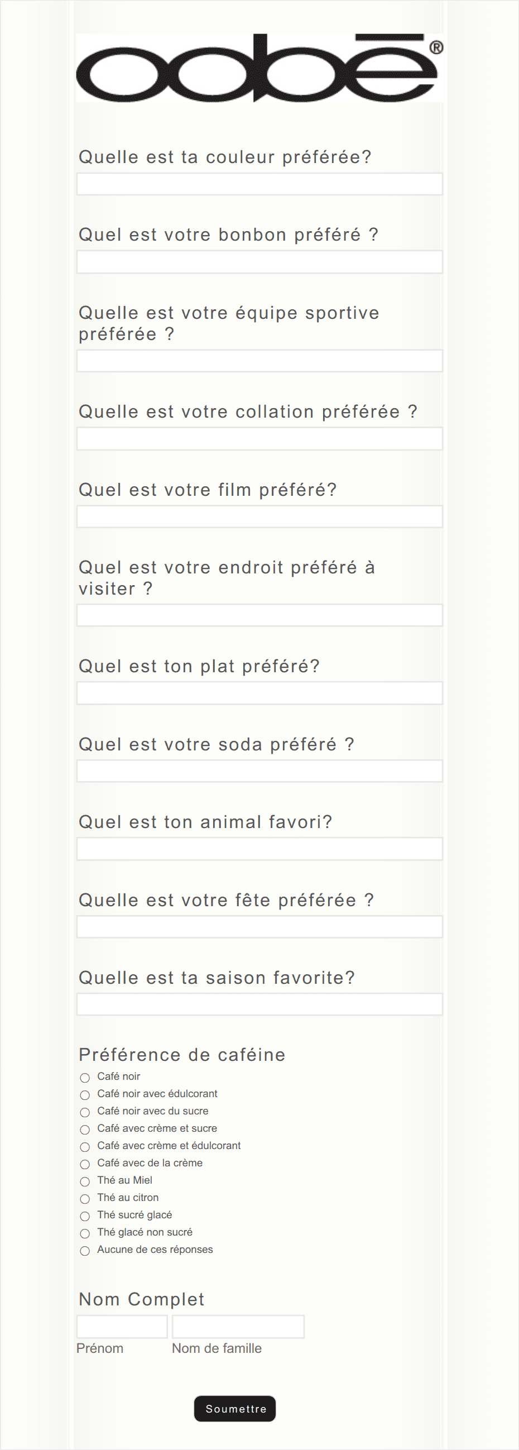This screenshot has height=1450, width=519.
Task: Select Thé au Miel option
Action: tap(85, 1181)
